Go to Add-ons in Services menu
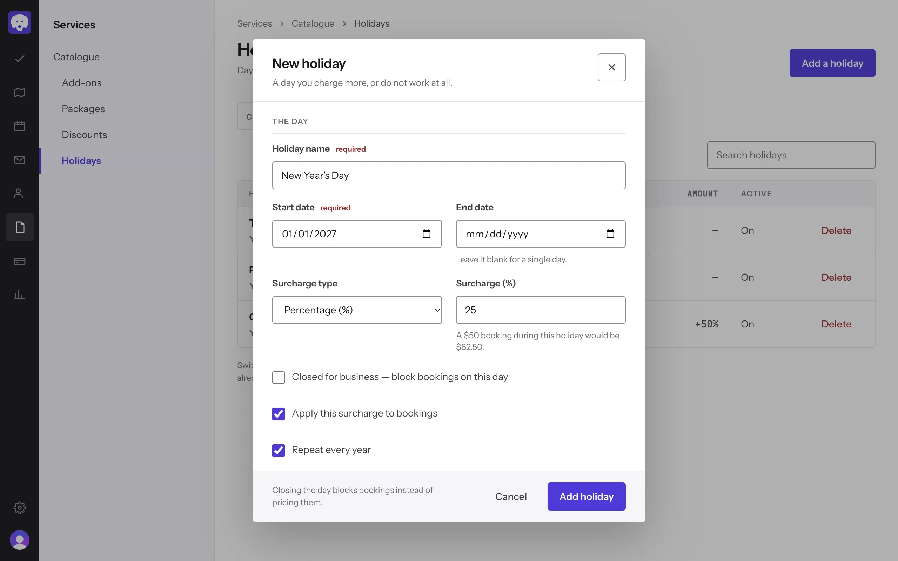This screenshot has height=561, width=898. [x=82, y=83]
